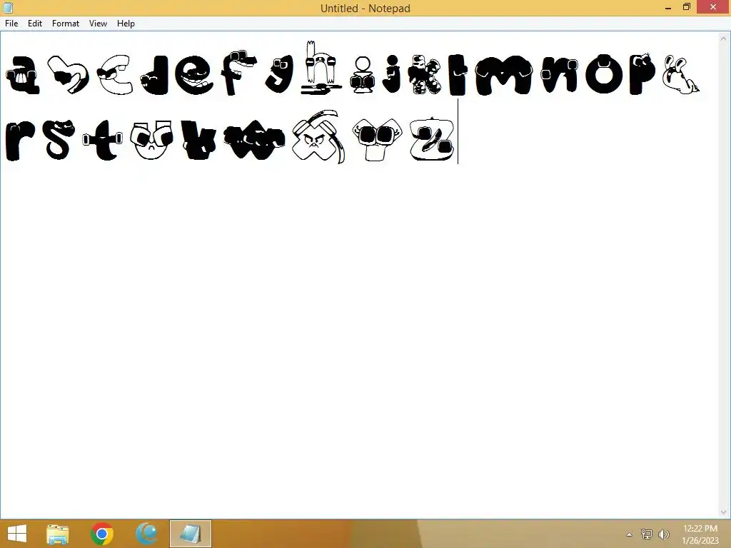Open Google Chrome from the taskbar

[102, 534]
